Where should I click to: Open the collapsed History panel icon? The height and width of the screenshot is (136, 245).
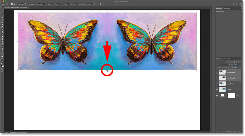[213, 9]
